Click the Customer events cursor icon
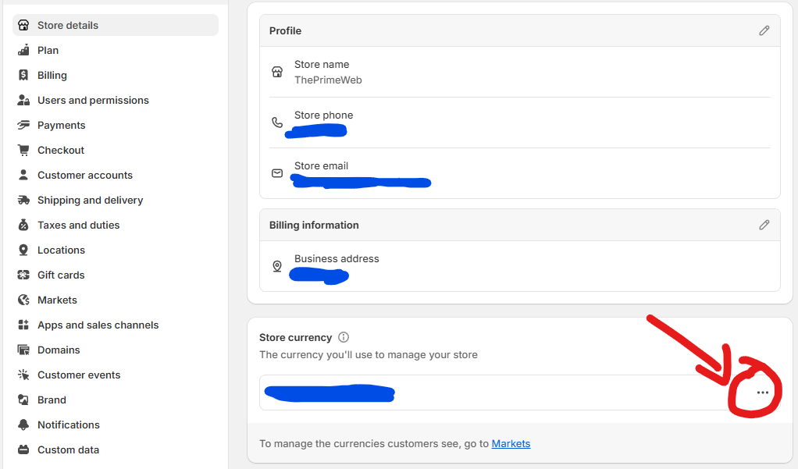The height and width of the screenshot is (469, 798). pos(23,375)
